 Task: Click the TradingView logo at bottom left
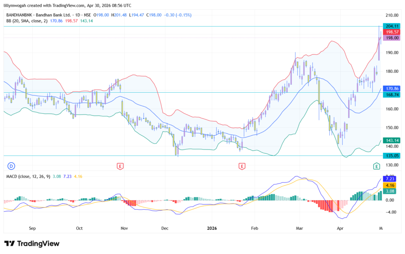coord(32,243)
